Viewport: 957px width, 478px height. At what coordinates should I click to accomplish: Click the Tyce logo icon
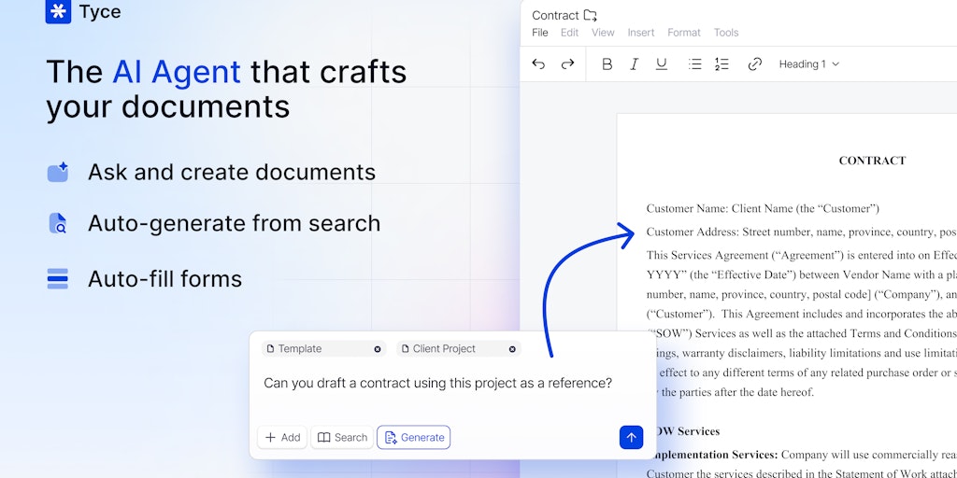(58, 11)
